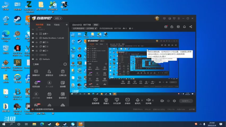Click the grey start-streaming button beside the gear

186,101
